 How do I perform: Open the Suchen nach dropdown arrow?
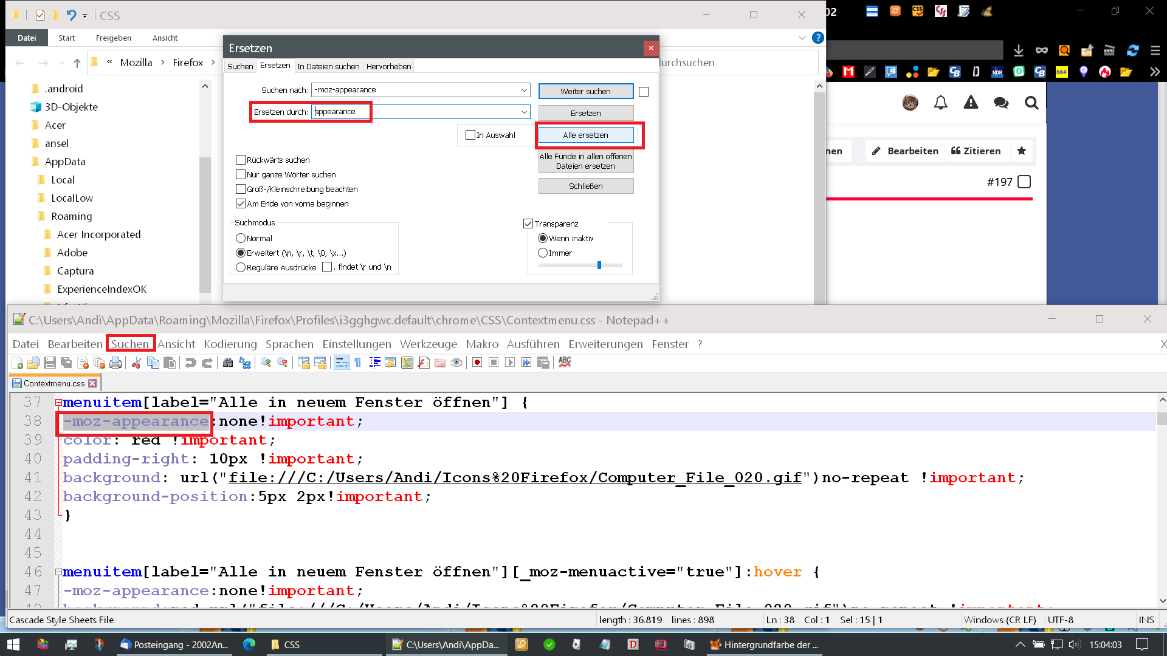pyautogui.click(x=524, y=90)
